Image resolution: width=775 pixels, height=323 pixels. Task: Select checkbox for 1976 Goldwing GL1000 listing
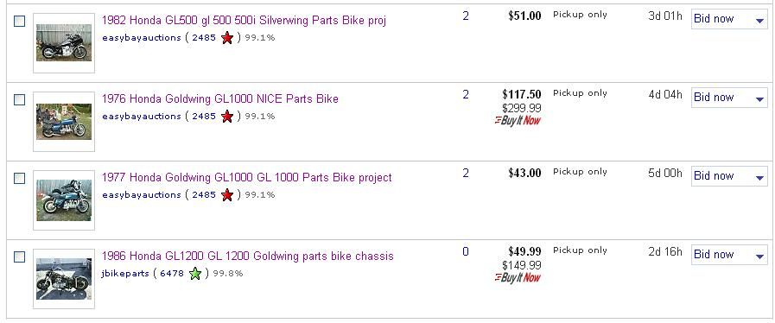tap(19, 100)
